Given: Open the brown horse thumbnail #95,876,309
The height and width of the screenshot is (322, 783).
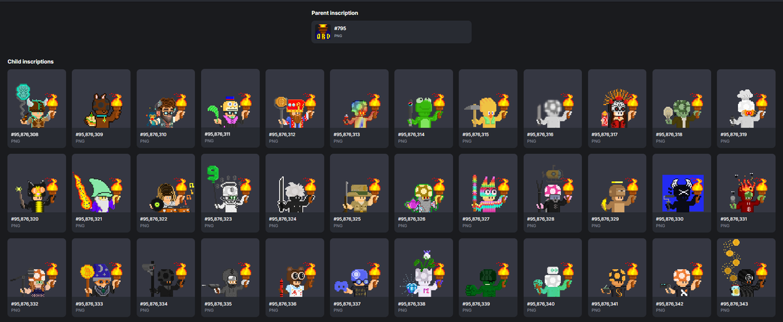Looking at the screenshot, I should pyautogui.click(x=101, y=99).
